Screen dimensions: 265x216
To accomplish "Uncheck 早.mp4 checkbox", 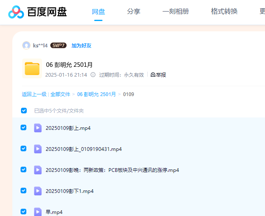I will click(x=23, y=211).
